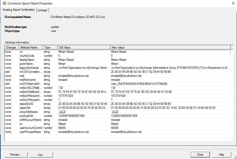Select the objectSid attribute row

[31, 109]
